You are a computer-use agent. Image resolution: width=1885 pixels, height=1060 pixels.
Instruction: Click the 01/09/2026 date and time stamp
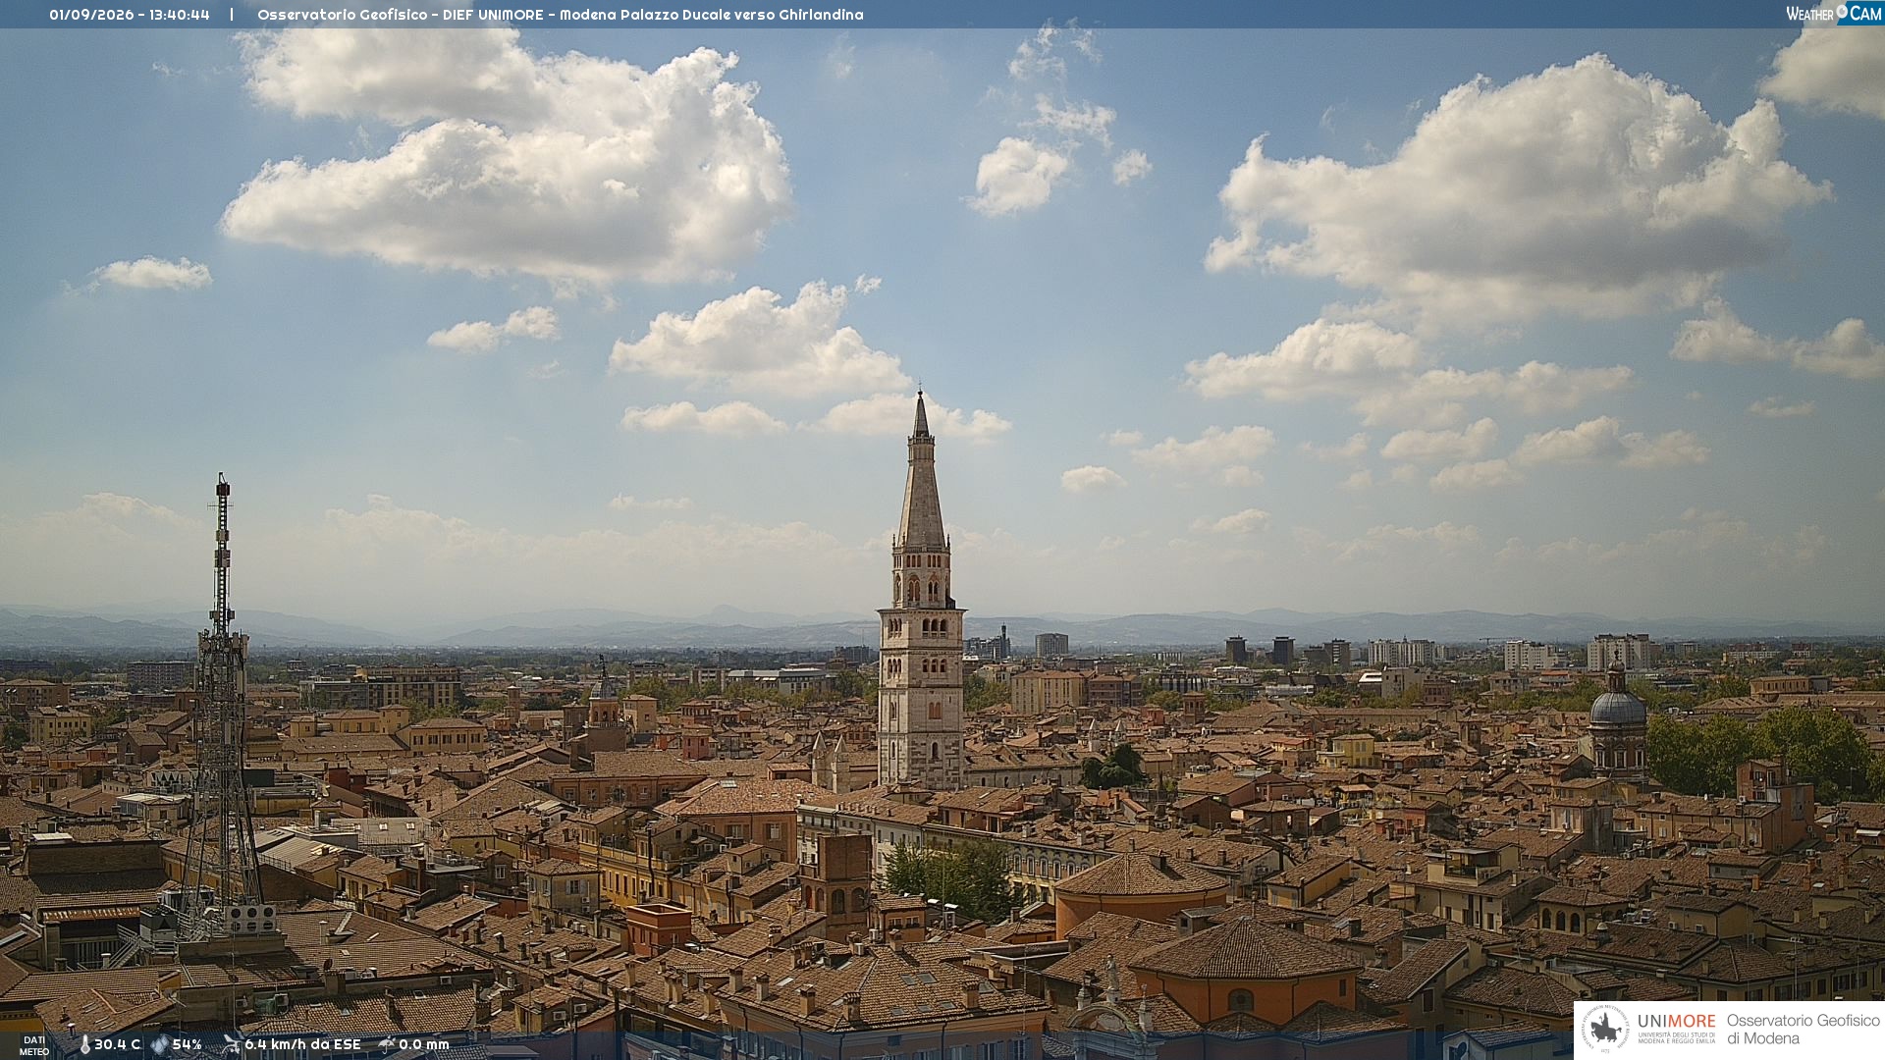point(130,15)
